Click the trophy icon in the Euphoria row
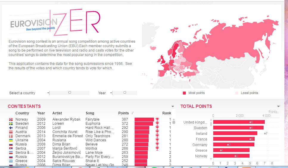The height and width of the screenshot is (168, 288). (x=157, y=124)
